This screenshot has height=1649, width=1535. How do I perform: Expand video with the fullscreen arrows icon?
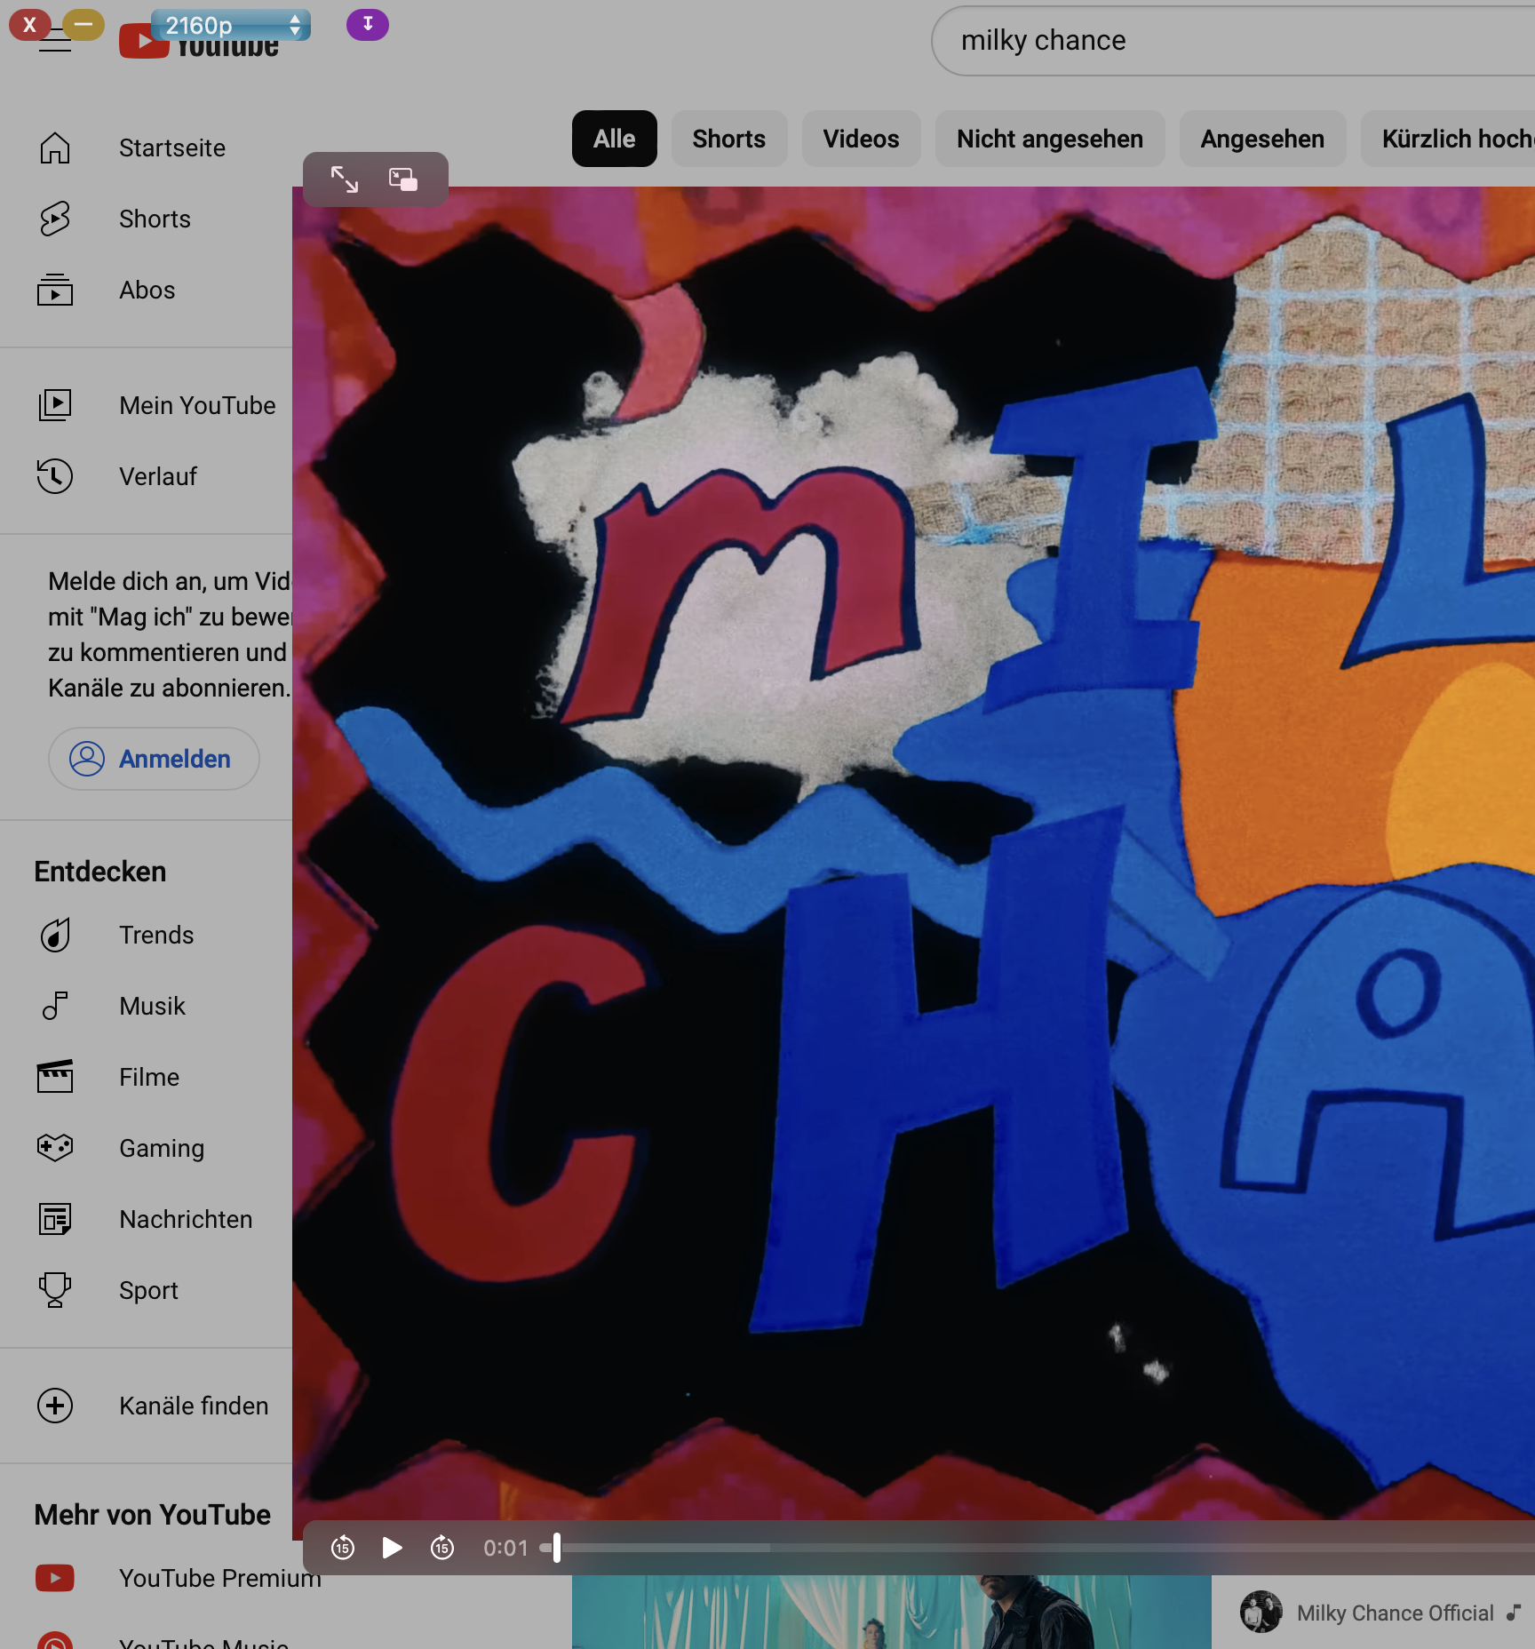pyautogui.click(x=345, y=179)
